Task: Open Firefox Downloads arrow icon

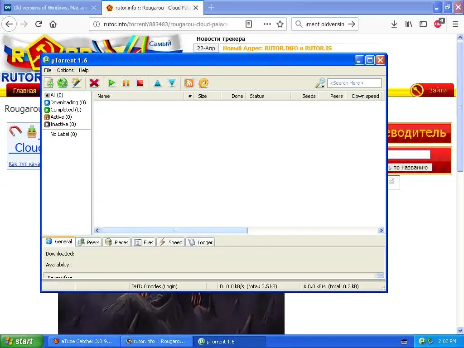Action: (x=394, y=24)
